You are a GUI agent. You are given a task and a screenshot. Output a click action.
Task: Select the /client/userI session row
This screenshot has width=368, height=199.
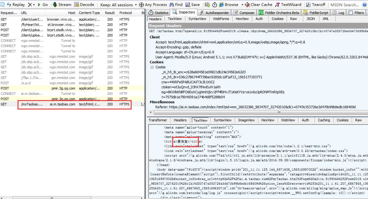coord(72,19)
